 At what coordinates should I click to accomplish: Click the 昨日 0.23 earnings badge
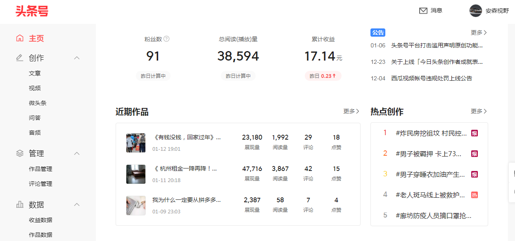click(323, 76)
